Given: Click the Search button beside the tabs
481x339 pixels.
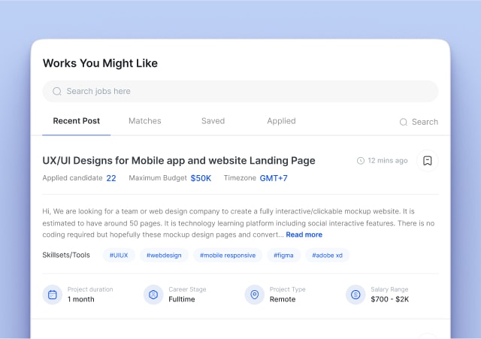Looking at the screenshot, I should 419,122.
